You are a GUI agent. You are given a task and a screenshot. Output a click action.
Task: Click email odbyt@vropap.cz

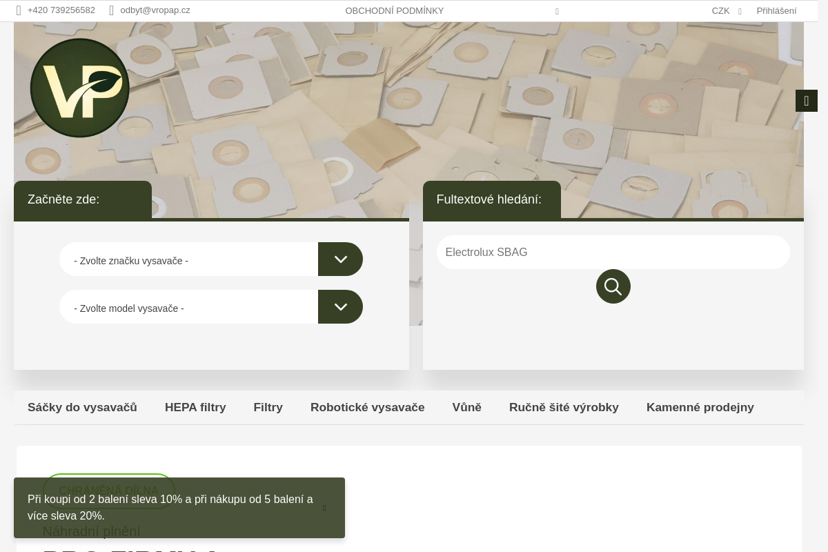[x=155, y=10]
